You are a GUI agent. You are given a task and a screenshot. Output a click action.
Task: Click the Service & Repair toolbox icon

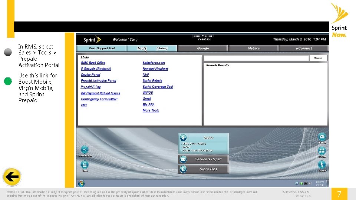coord(183,159)
